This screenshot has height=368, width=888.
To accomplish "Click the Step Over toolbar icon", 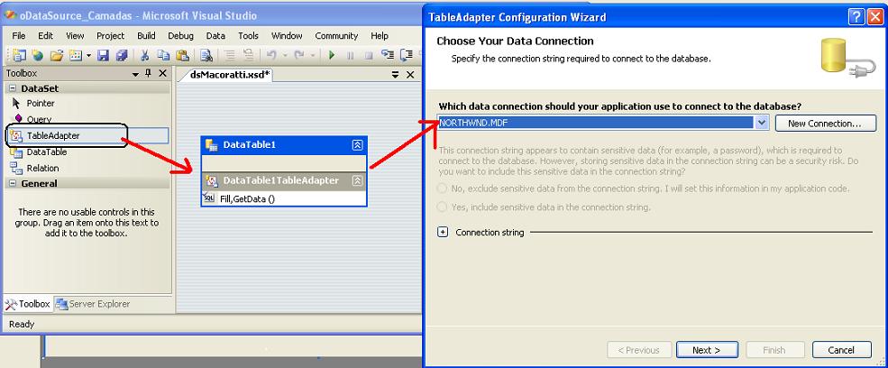I will (406, 55).
